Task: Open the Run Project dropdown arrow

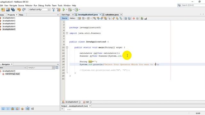Action: click(67, 10)
